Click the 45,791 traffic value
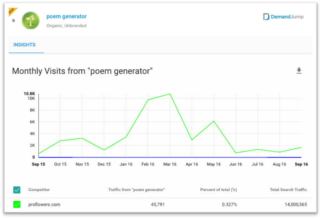Screen dimensions: 321x218 tap(158, 204)
